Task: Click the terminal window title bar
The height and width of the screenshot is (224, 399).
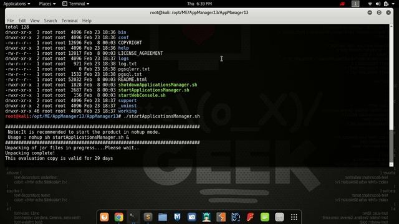Action: tap(199, 12)
